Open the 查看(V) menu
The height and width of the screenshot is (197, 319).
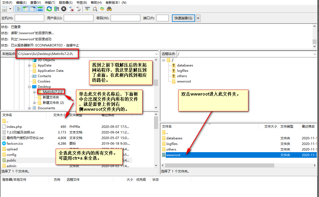[35, 2]
